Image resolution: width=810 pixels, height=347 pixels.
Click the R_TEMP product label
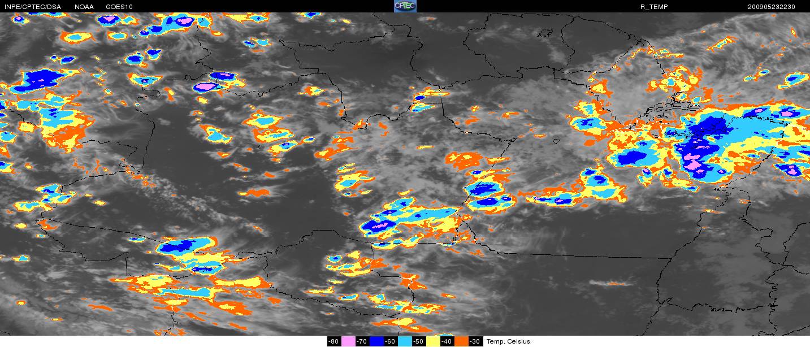click(653, 7)
